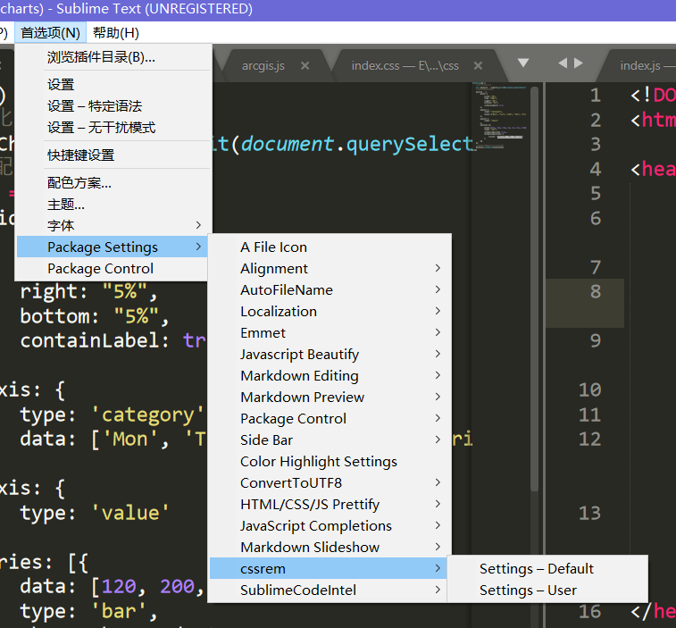Close the index.css tab
676x628 pixels.
(x=479, y=65)
